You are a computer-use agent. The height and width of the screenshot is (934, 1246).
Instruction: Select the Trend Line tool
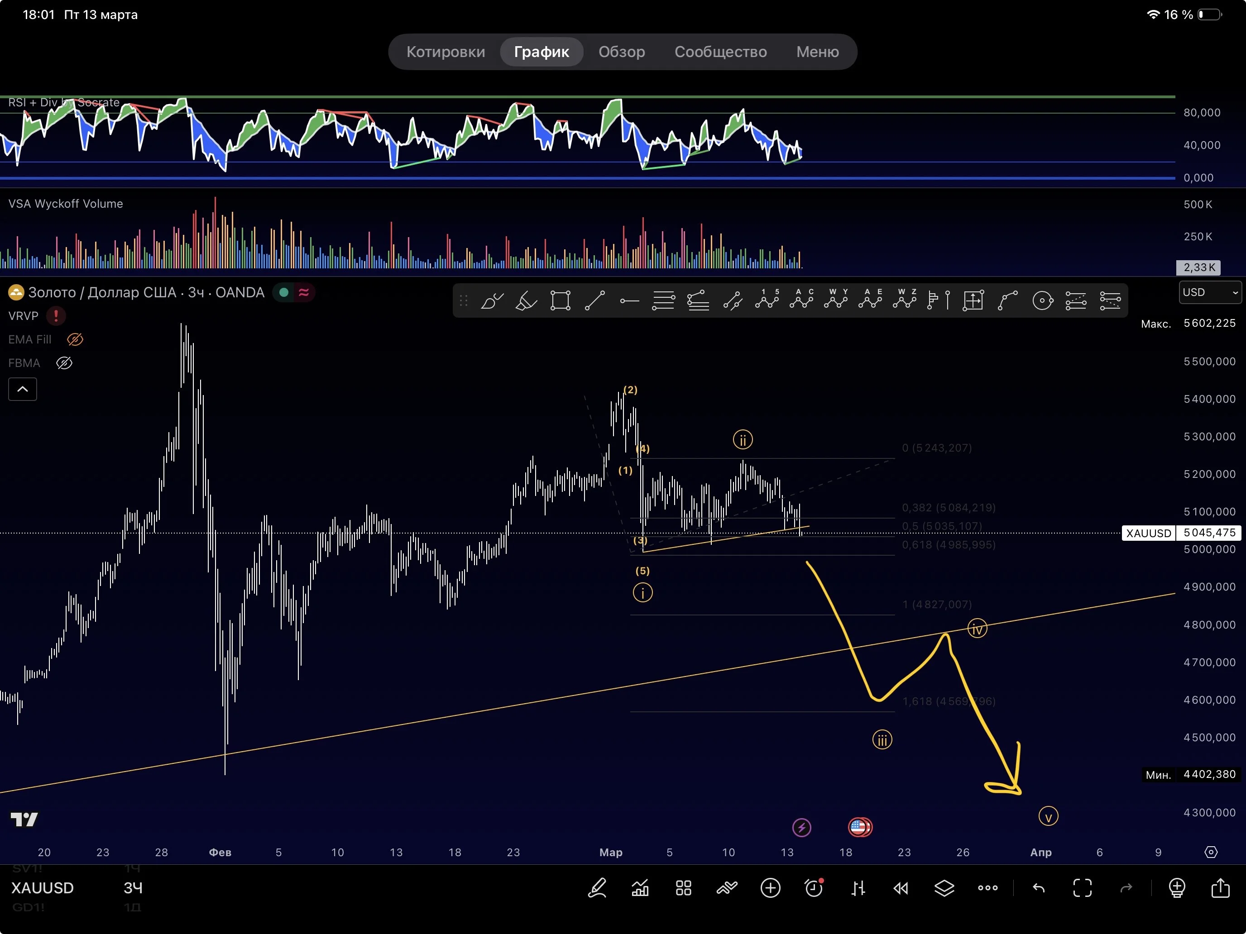[x=595, y=300]
